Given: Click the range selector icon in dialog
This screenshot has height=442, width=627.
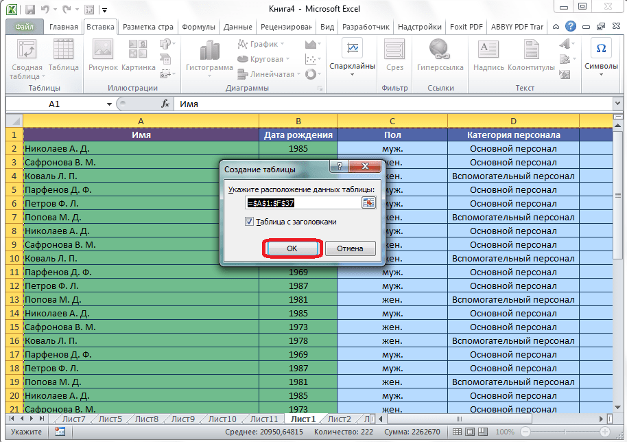Looking at the screenshot, I should (x=369, y=202).
